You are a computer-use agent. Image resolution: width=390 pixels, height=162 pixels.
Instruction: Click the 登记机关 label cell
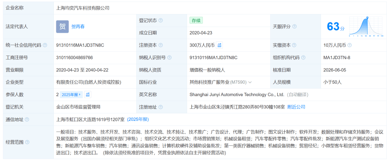[x=29, y=107]
